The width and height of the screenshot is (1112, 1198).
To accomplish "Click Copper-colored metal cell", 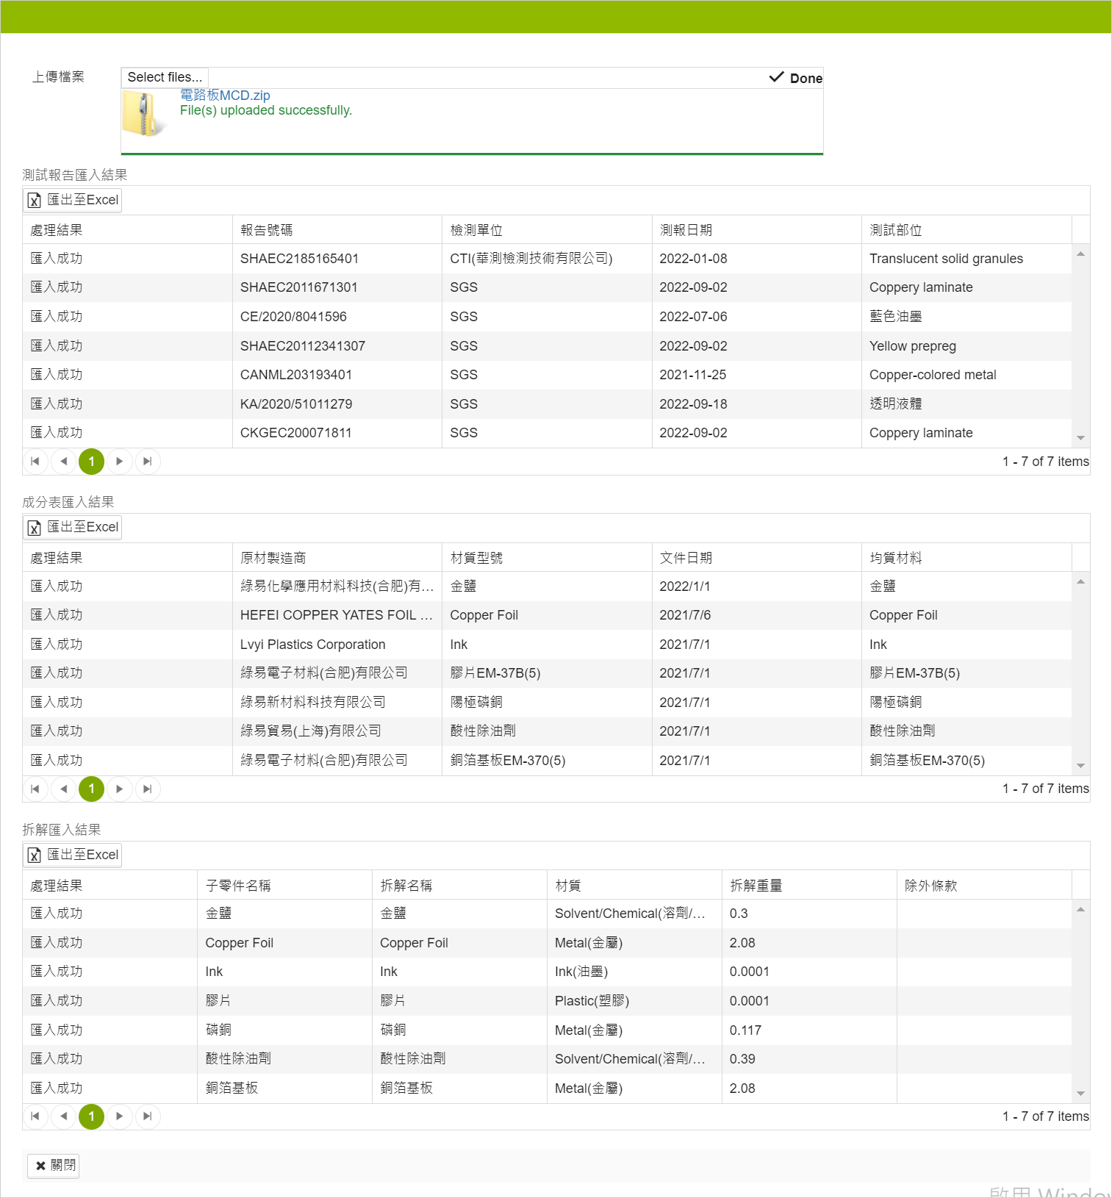I will pyautogui.click(x=966, y=375).
